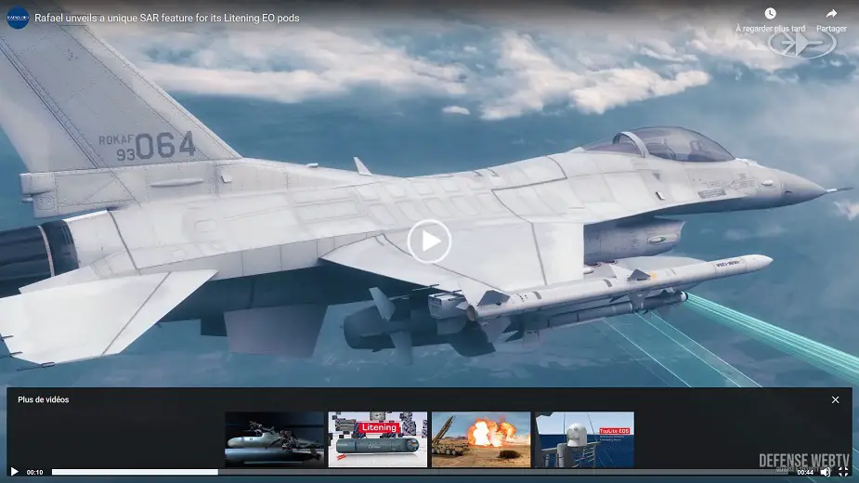Open the video title link

[x=167, y=18]
